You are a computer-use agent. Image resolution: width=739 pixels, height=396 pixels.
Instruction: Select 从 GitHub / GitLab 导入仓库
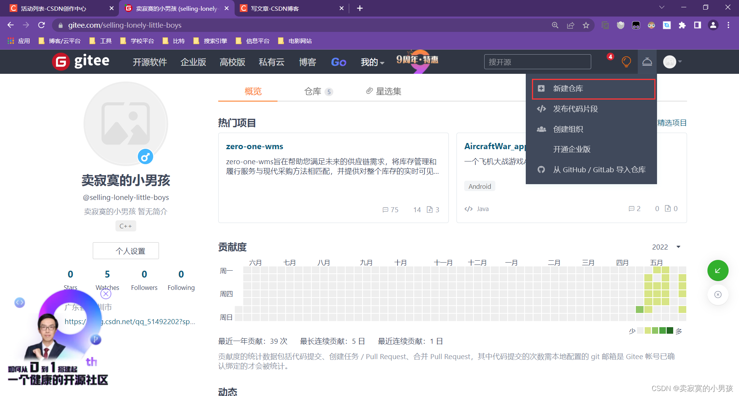[x=591, y=170]
